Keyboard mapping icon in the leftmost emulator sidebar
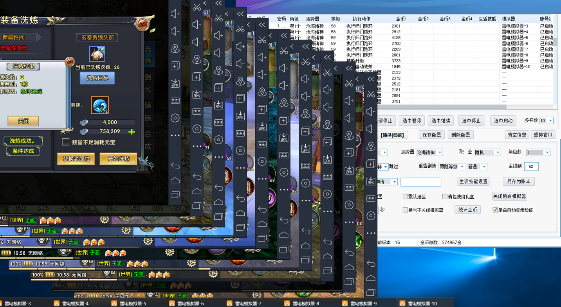Viewport: 561px width, 307px height. [175, 101]
